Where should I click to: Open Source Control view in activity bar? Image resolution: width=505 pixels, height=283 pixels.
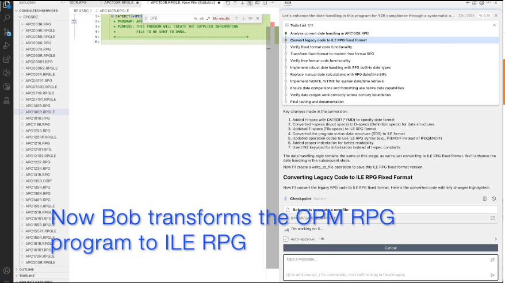[6, 32]
